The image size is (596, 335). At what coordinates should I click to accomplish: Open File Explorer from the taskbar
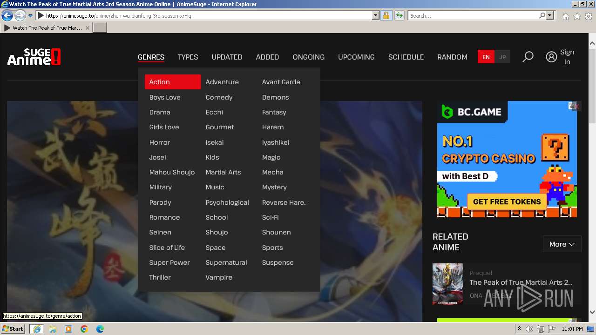point(53,329)
